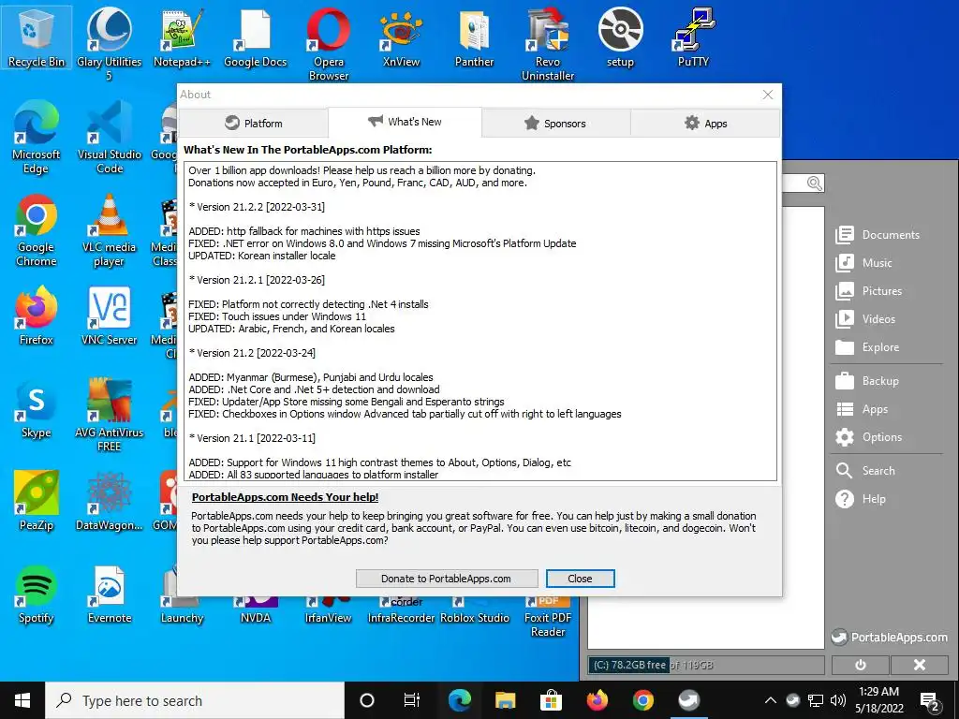
Task: Select AVG AntiVirus FREE desktop icon
Action: point(109,415)
